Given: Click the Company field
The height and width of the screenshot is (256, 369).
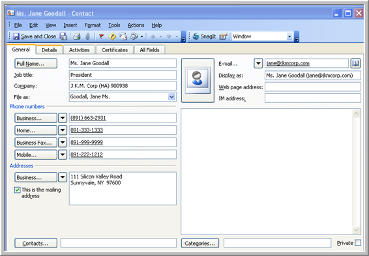Looking at the screenshot, I should point(123,86).
